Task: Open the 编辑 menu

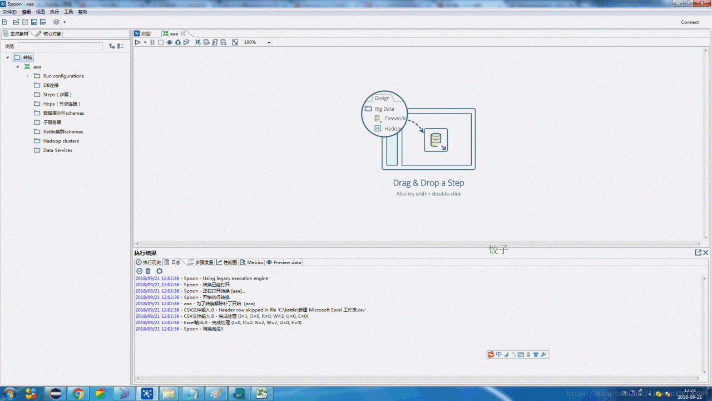Action: tap(26, 12)
